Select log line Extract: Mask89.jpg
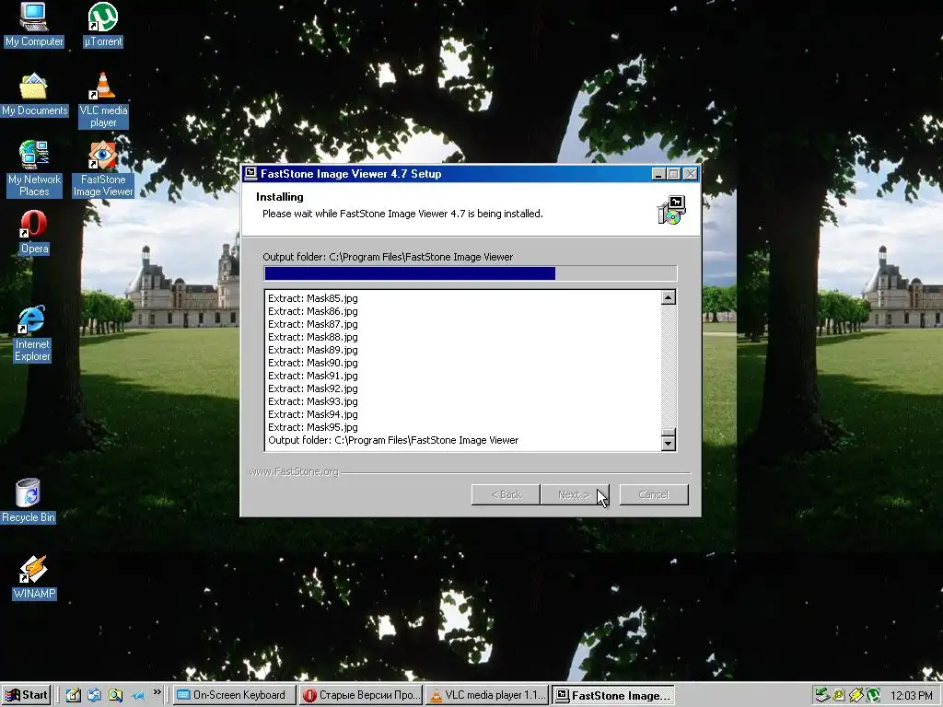The width and height of the screenshot is (943, 707). coord(313,350)
